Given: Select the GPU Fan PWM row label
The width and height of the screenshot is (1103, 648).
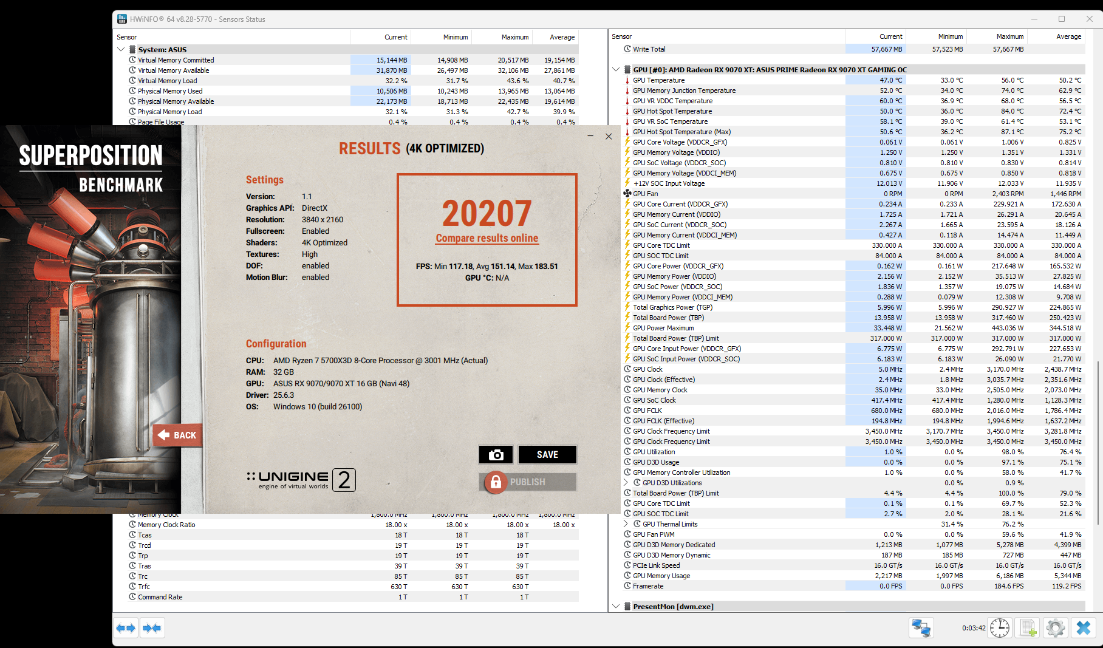Looking at the screenshot, I should coord(654,534).
